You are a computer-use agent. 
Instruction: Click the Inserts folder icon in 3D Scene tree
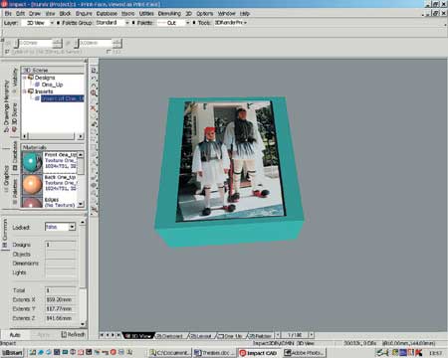pos(31,91)
